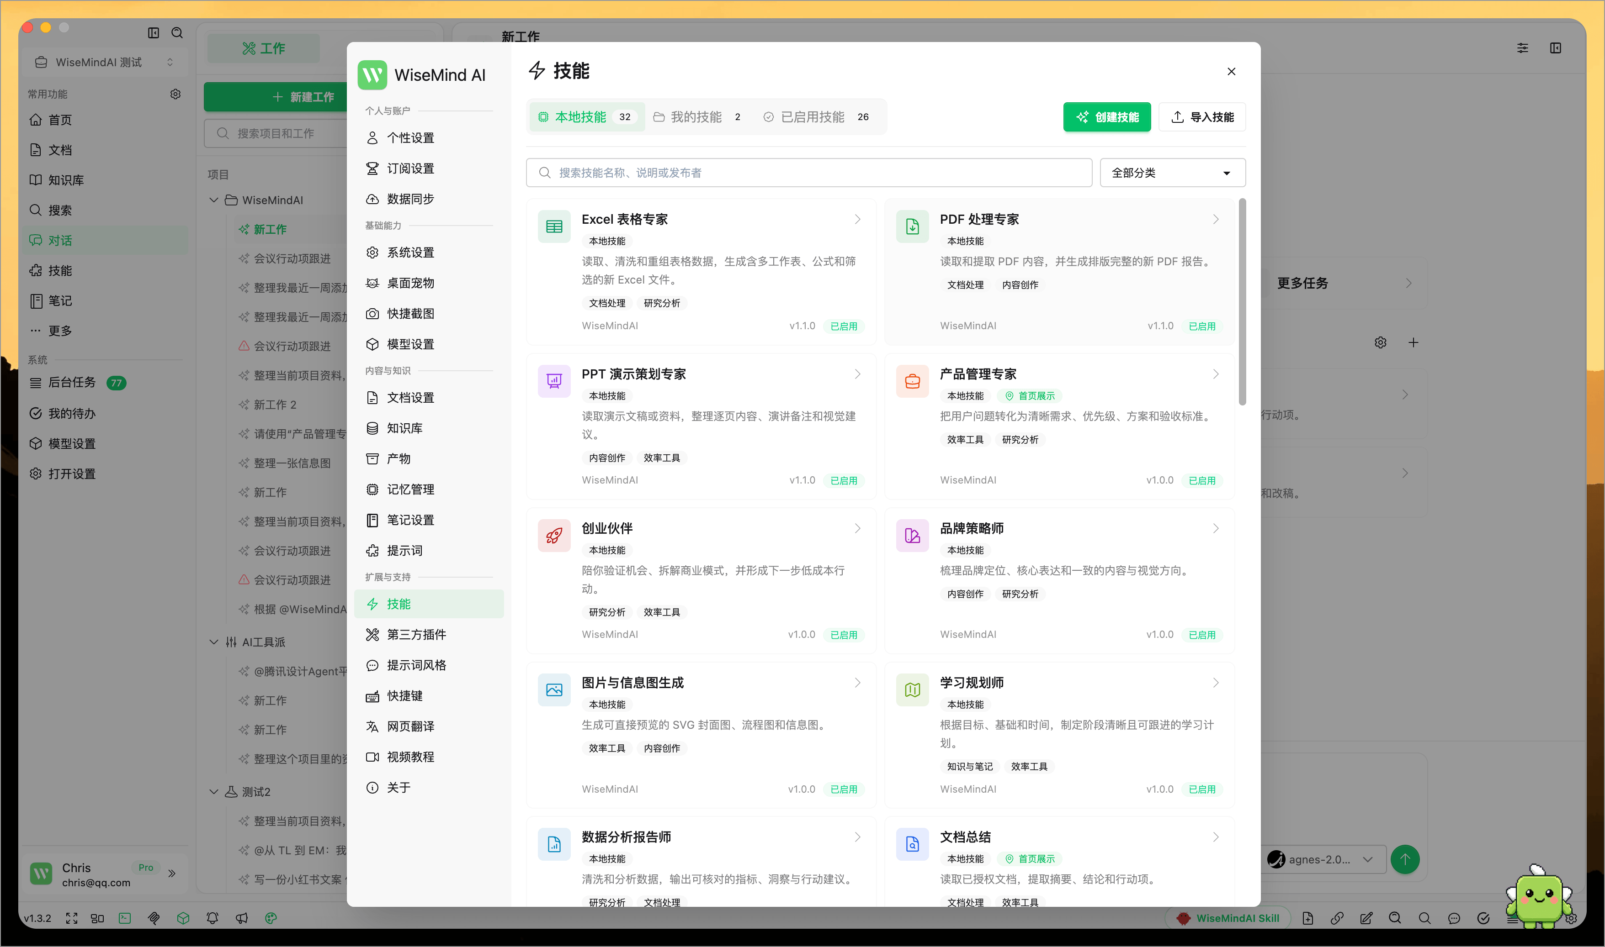Open the 文档总结 skill icon

[x=912, y=844]
